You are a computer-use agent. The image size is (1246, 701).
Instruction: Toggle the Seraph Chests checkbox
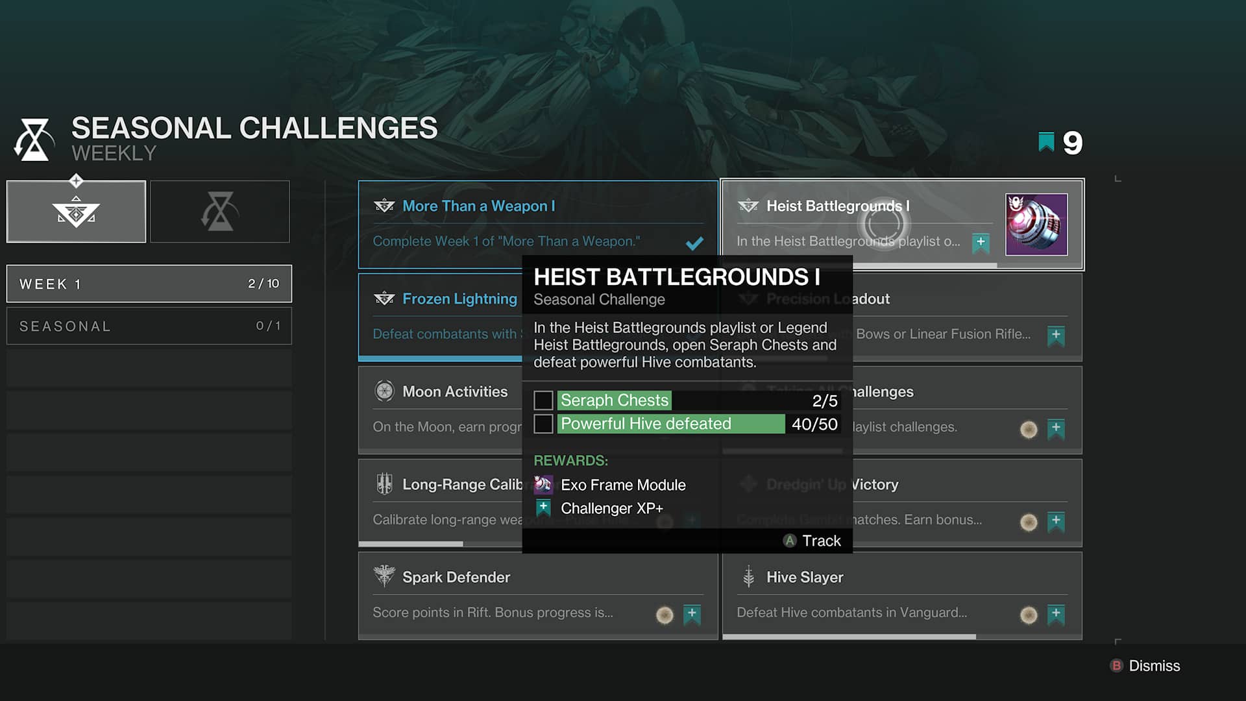[543, 400]
